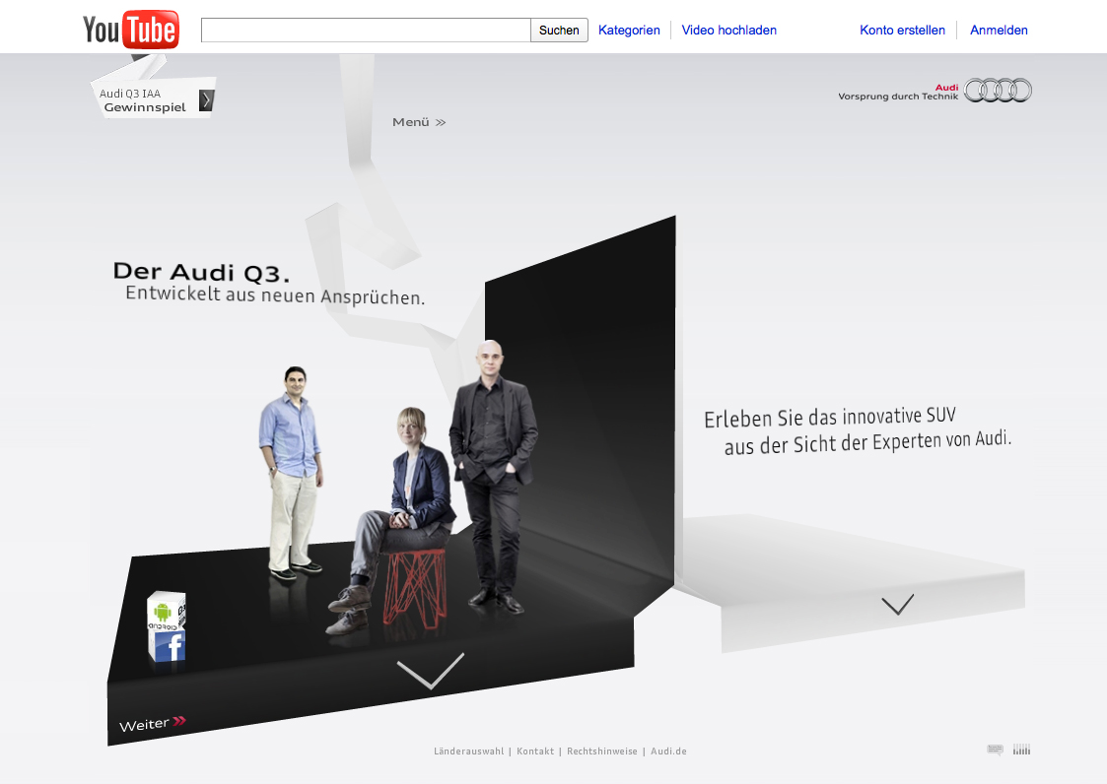Open the Kategorien menu
The width and height of the screenshot is (1107, 784).
pyautogui.click(x=629, y=31)
